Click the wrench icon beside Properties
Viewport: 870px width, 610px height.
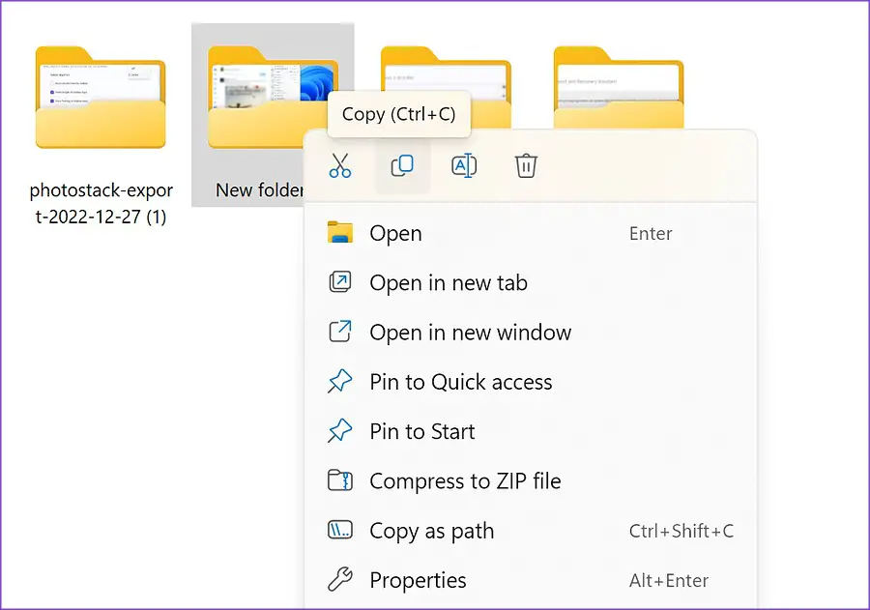click(x=340, y=580)
